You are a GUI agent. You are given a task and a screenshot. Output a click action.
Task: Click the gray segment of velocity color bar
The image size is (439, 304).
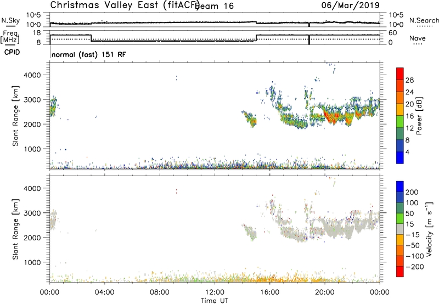tap(400, 229)
